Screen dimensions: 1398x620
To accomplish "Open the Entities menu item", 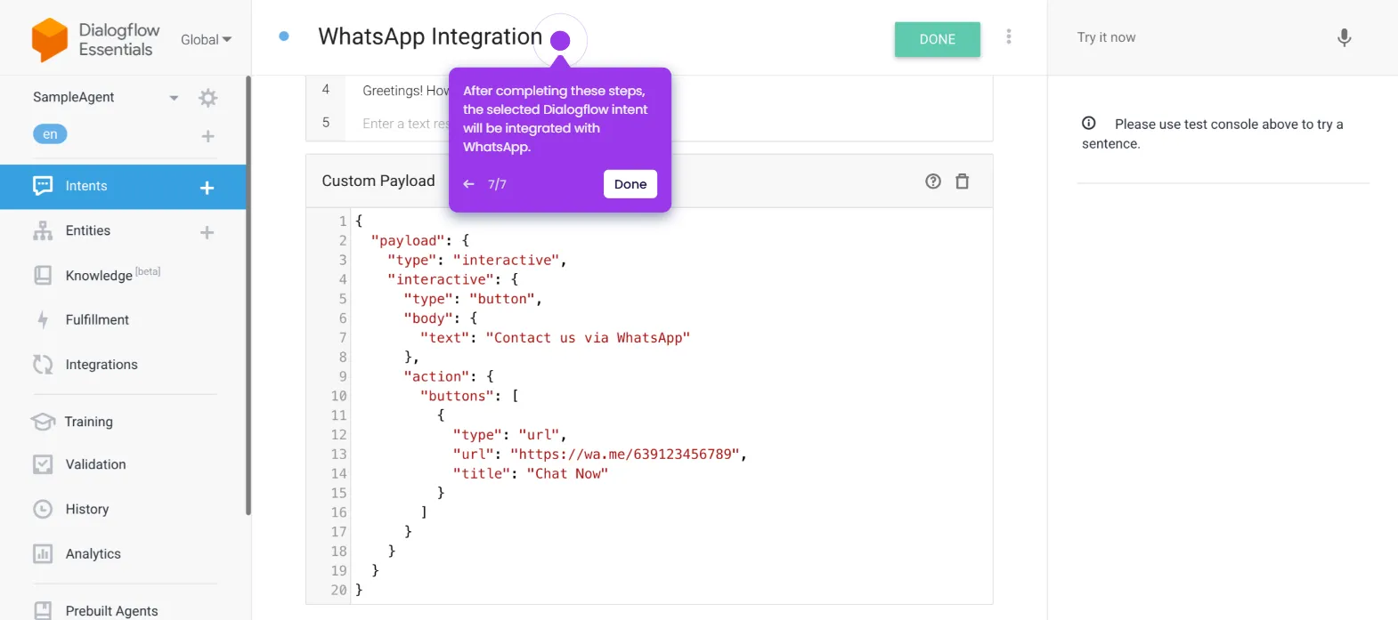I will coord(88,230).
